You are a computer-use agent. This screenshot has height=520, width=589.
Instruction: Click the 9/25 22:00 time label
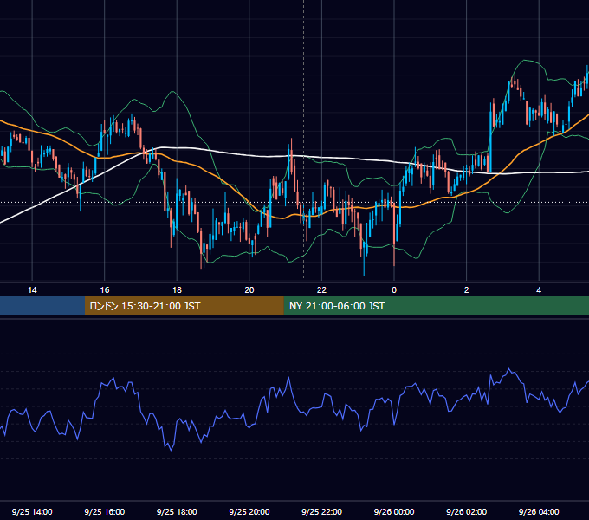tap(322, 511)
